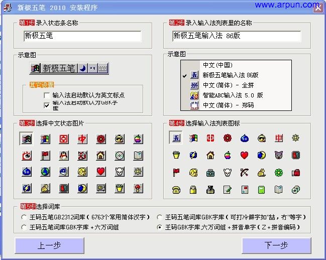Choose the pickaxe list icon

[x=244, y=172]
